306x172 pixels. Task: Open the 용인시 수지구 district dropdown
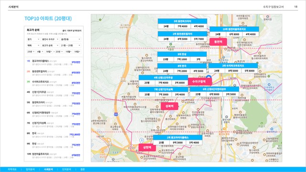click(x=50, y=39)
